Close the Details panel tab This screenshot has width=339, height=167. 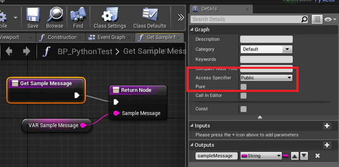click(x=247, y=9)
